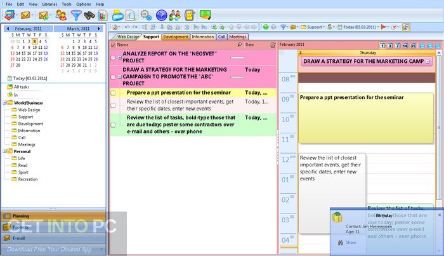Open the Options menu
This screenshot has width=444, height=256.
tap(84, 4)
